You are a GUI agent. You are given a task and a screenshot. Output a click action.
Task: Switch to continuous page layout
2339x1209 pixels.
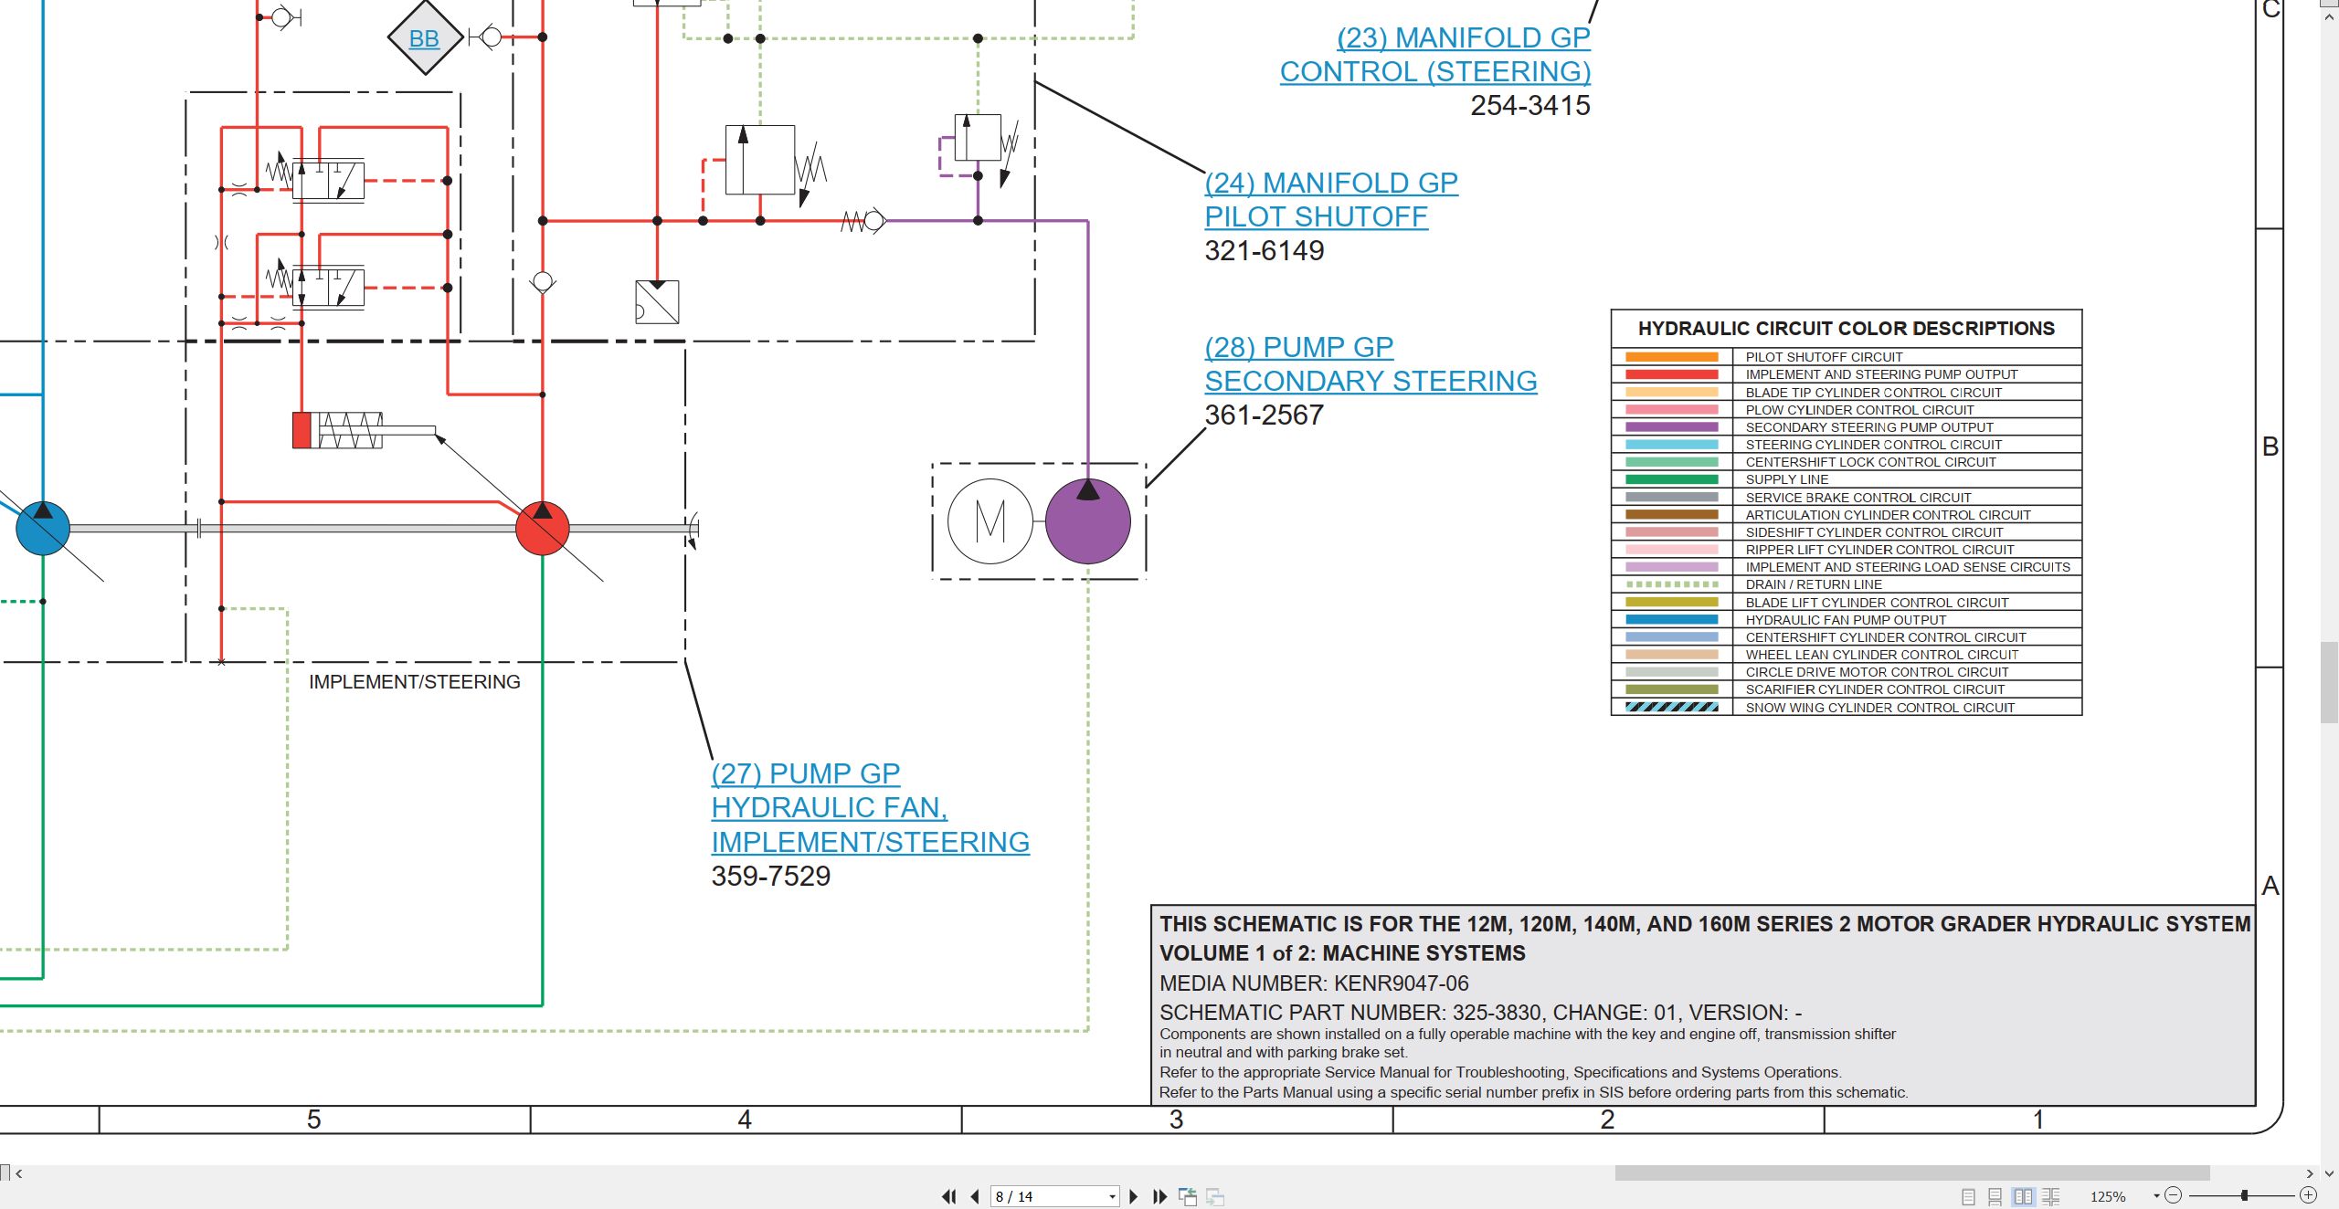tap(1995, 1196)
